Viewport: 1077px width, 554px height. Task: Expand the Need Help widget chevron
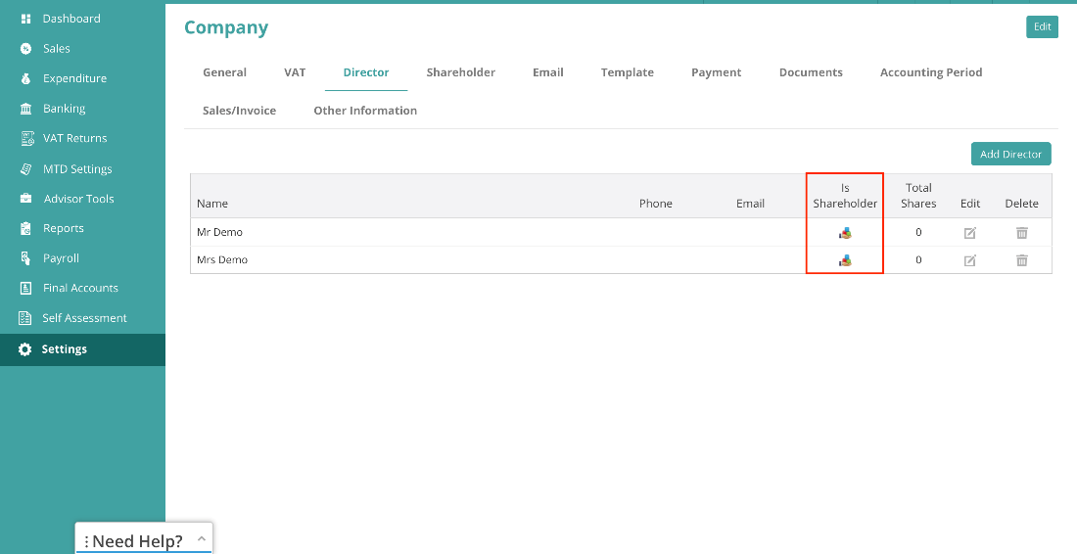[x=202, y=539]
